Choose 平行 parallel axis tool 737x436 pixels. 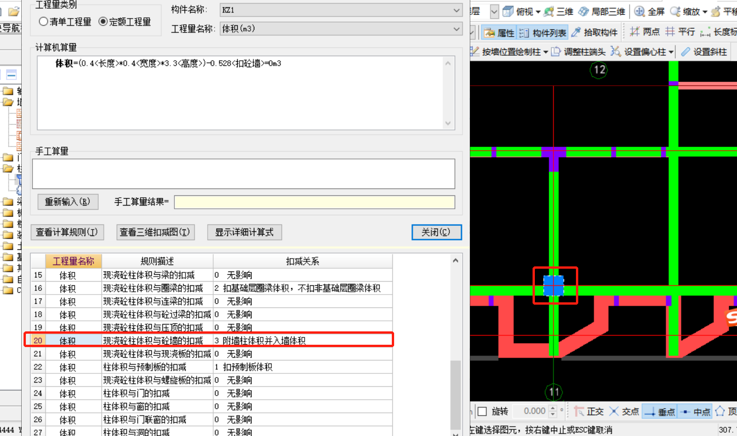point(680,32)
